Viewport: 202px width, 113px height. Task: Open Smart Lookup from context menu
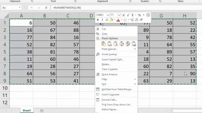tap(109, 54)
